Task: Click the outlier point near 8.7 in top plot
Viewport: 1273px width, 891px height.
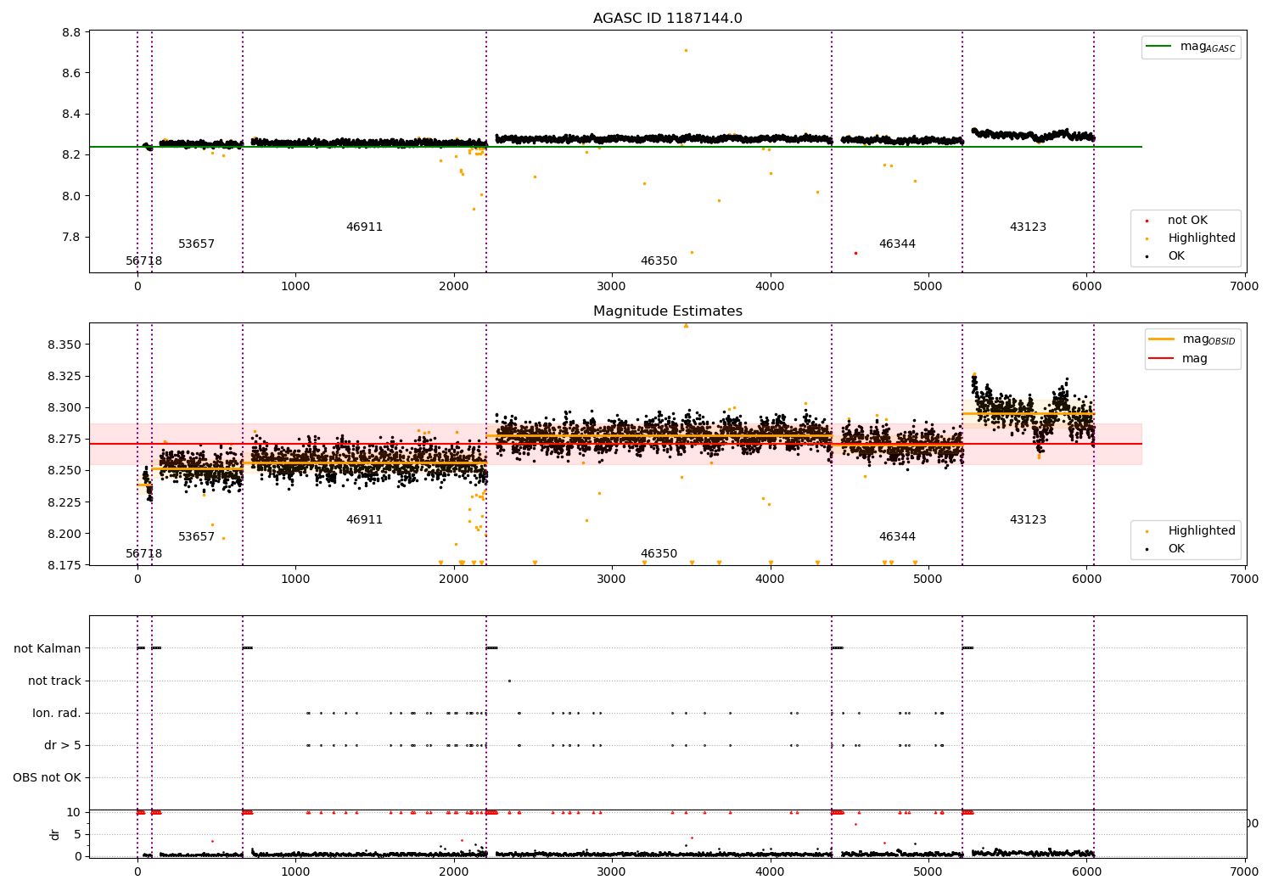Action: pyautogui.click(x=686, y=50)
